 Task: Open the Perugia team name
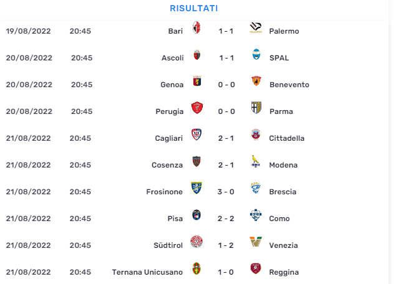pyautogui.click(x=169, y=111)
